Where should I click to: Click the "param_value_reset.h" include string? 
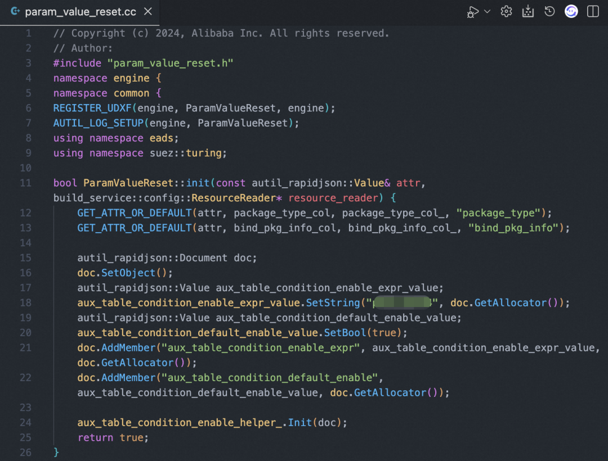pyautogui.click(x=170, y=64)
